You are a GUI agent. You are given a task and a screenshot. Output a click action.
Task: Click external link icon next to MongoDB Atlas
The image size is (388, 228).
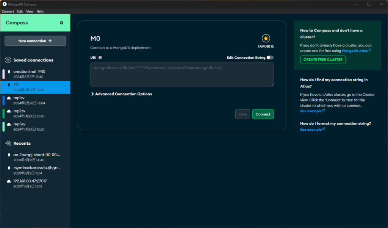coord(370,50)
